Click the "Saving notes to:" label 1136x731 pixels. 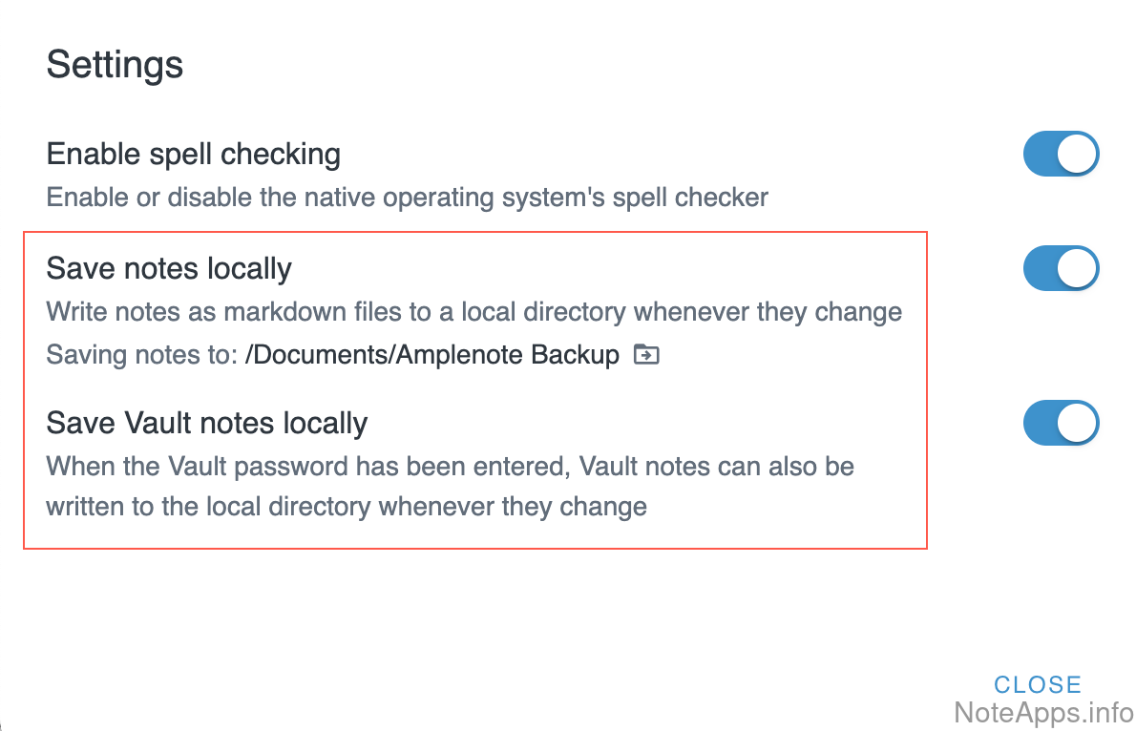pos(141,356)
